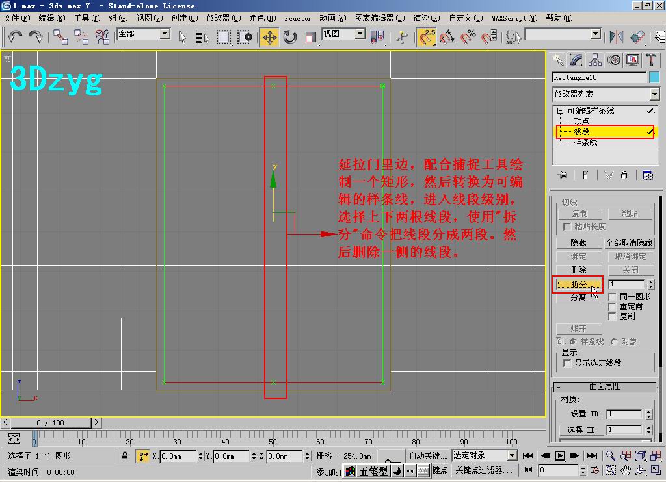Select the 顶点 sub-object level
Image resolution: width=666 pixels, height=482 pixels.
[581, 121]
